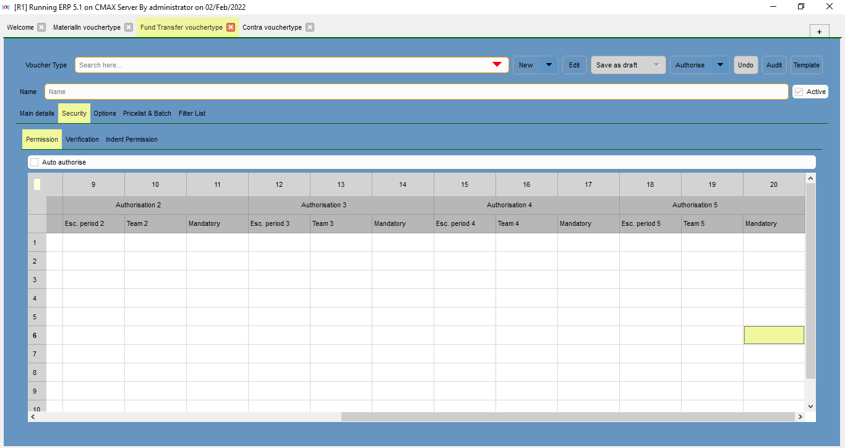Select row header 1 in grid
The width and height of the screenshot is (845, 448).
(37, 243)
